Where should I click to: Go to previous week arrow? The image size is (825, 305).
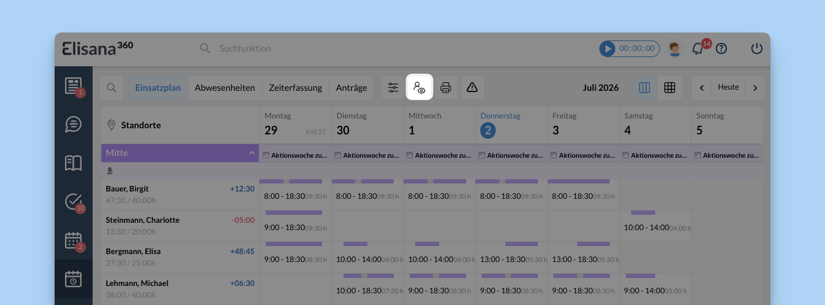click(702, 88)
